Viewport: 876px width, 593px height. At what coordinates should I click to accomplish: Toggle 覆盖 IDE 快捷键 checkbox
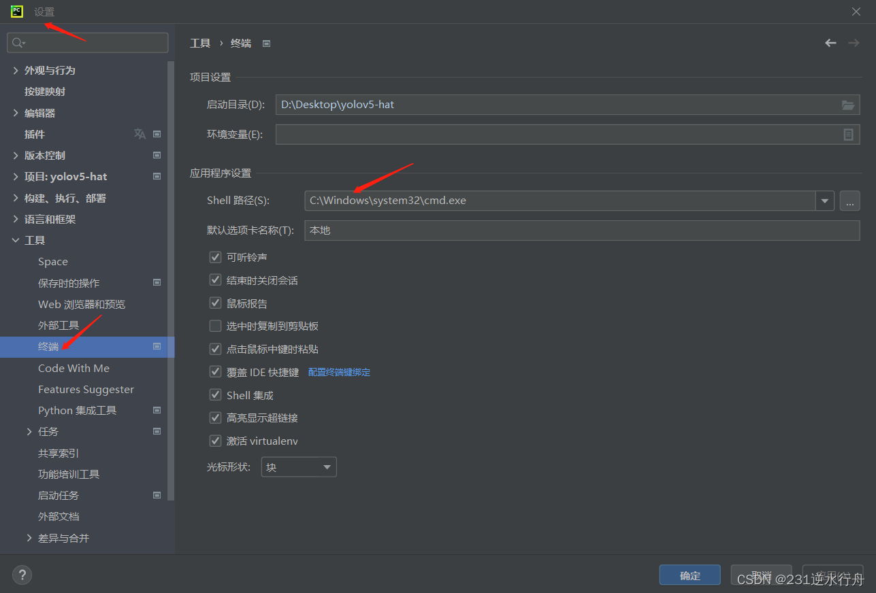click(215, 372)
